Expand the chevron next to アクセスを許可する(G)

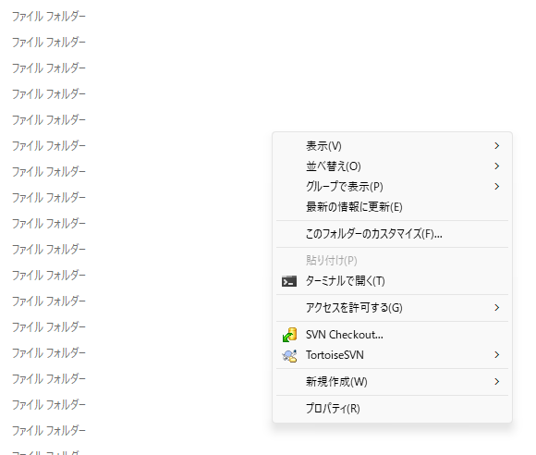[497, 308]
